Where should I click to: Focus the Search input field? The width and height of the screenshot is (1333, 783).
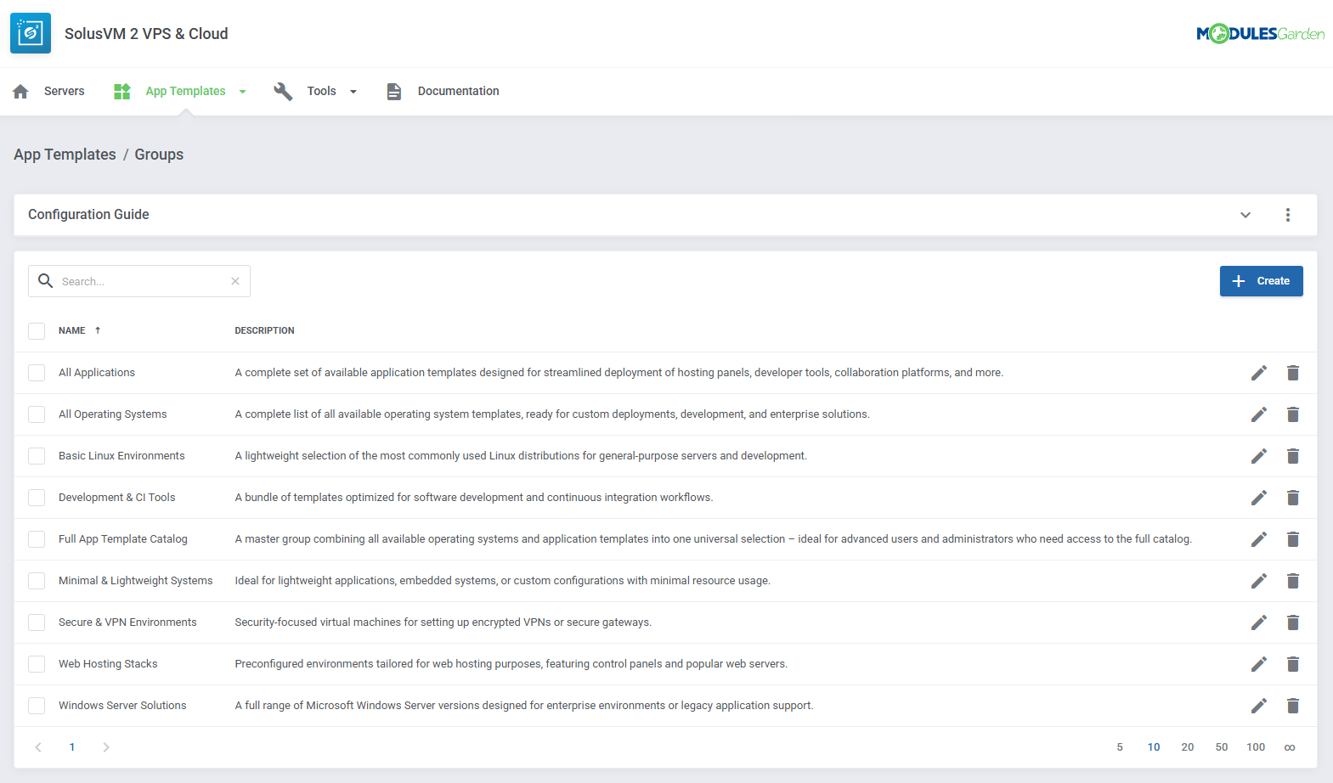point(139,281)
